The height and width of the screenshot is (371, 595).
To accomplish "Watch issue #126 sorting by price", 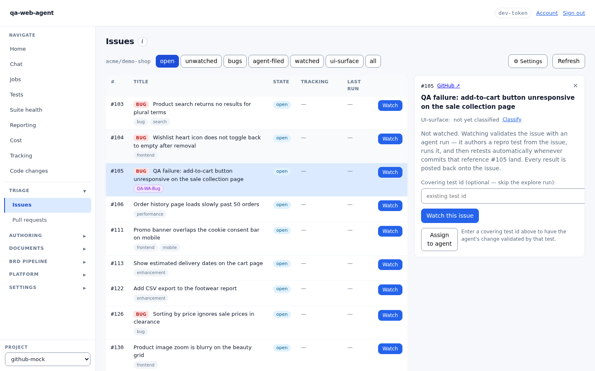I will tap(390, 315).
